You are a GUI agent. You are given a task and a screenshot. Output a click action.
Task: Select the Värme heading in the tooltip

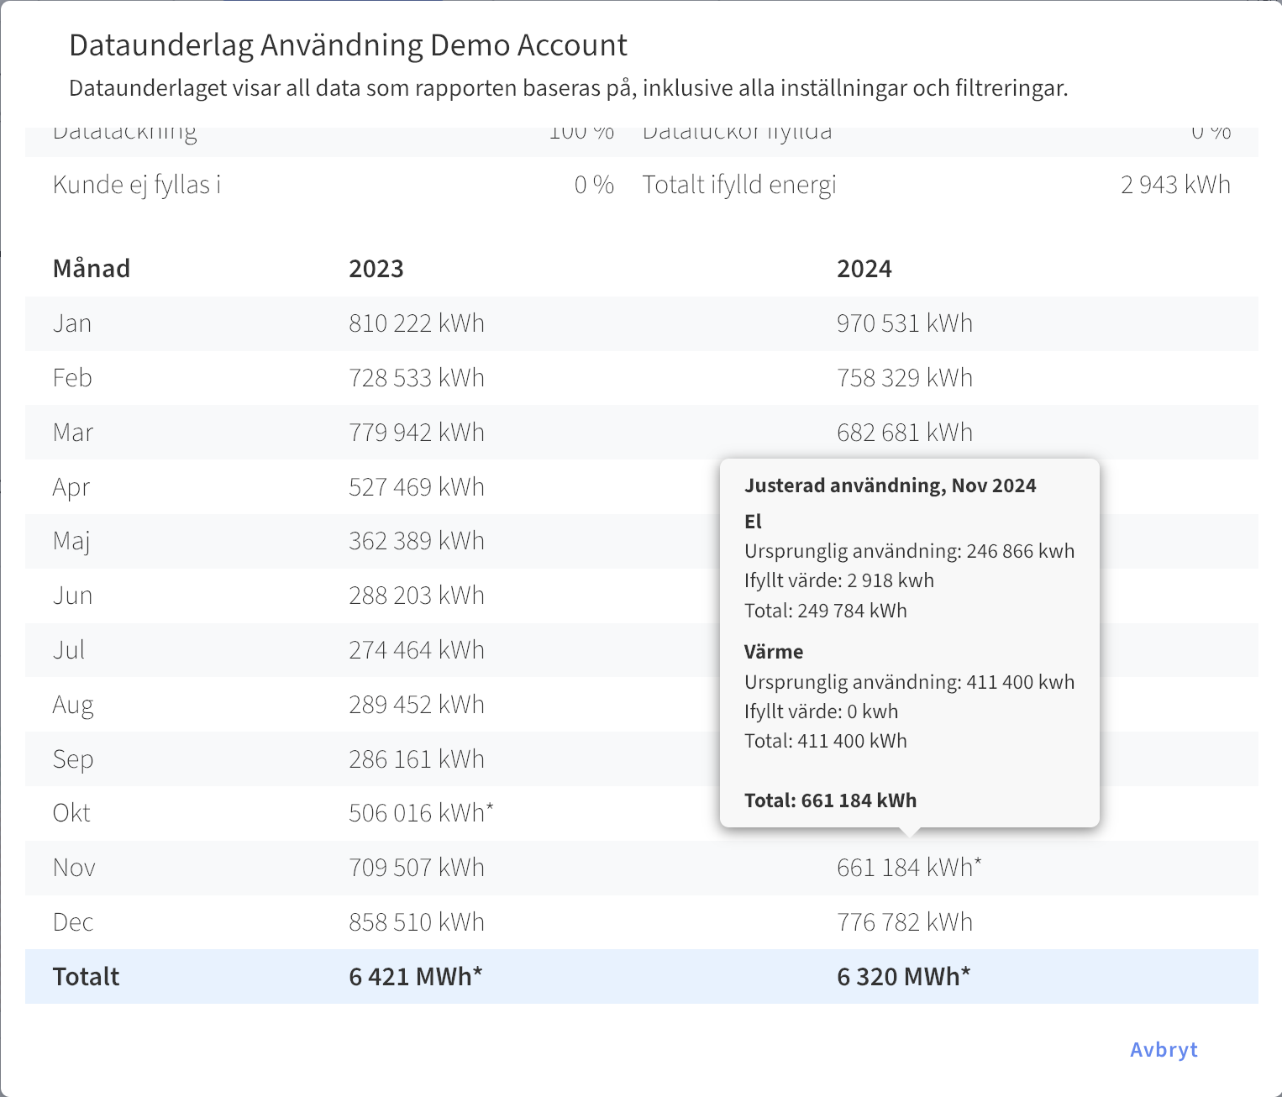pos(774,652)
